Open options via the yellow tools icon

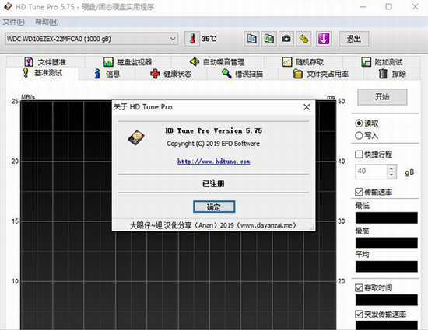click(303, 39)
